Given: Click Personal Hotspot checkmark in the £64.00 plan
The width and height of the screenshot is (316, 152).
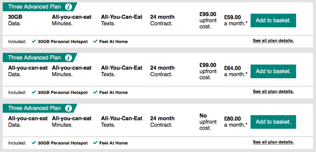Looking at the screenshot, I should tap(34, 92).
